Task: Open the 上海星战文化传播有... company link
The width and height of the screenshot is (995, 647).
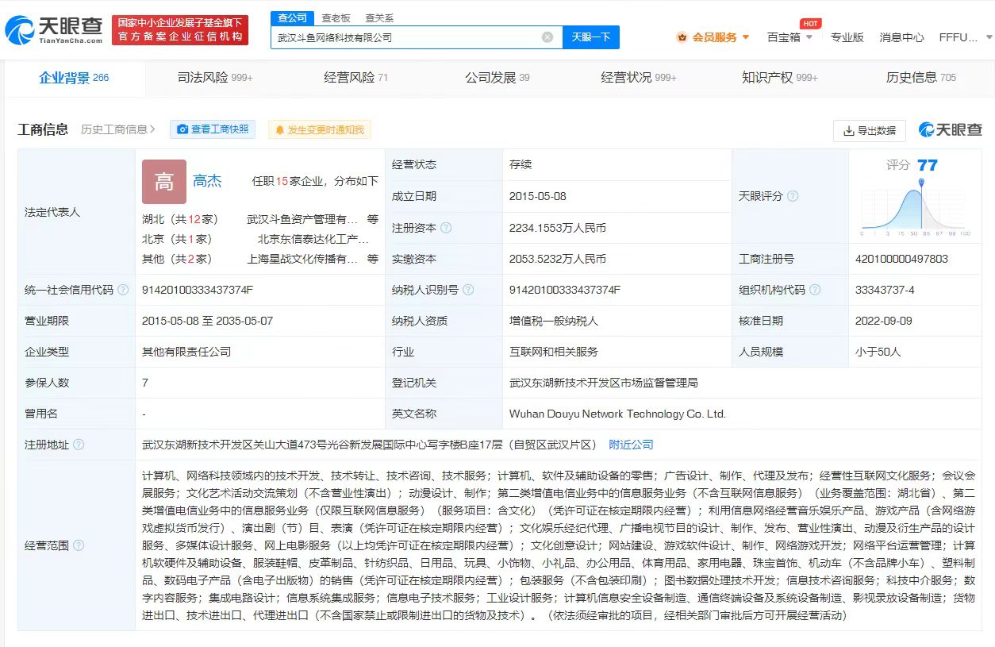Action: (x=302, y=259)
